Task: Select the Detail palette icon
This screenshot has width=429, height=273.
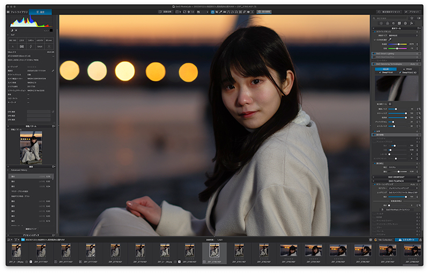Action: coord(394,24)
